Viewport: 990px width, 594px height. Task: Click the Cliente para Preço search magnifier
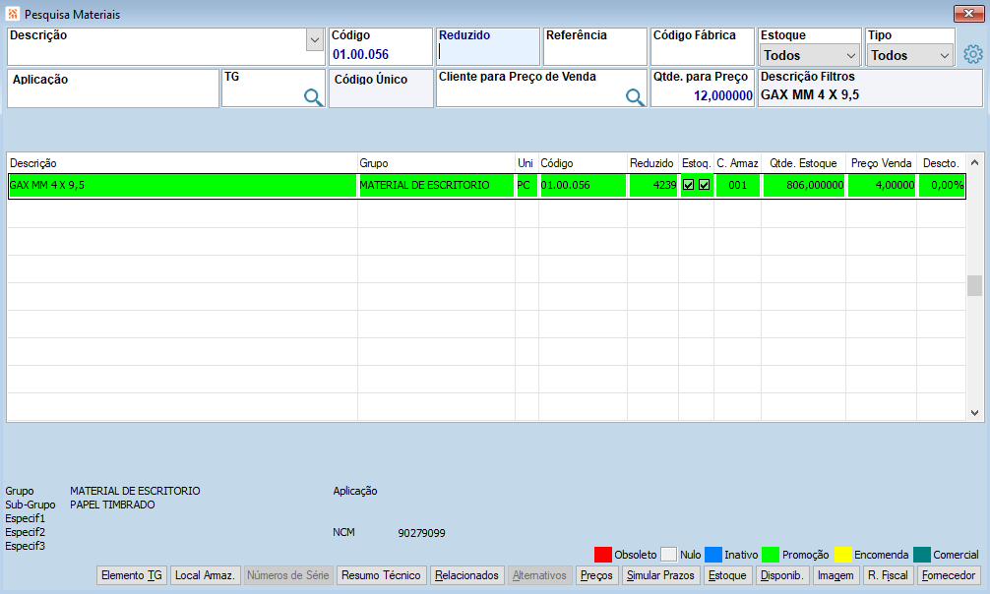(635, 96)
